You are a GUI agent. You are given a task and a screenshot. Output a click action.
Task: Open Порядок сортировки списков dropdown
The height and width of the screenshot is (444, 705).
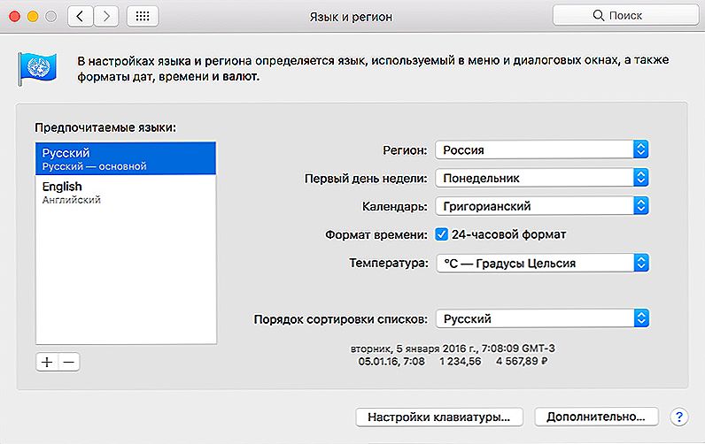542,318
